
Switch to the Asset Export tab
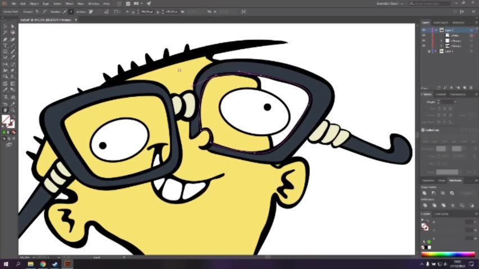coord(441,22)
